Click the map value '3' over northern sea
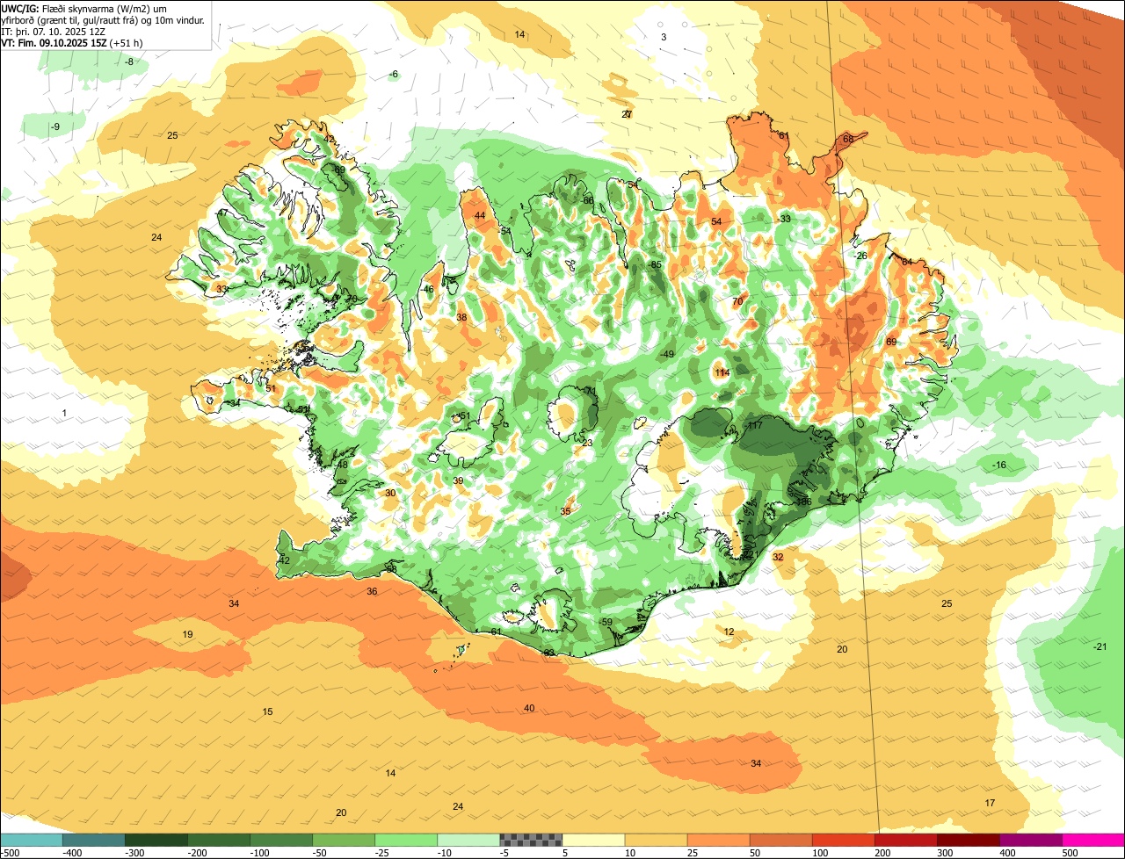Screen dimensions: 1125x859 tap(664, 37)
